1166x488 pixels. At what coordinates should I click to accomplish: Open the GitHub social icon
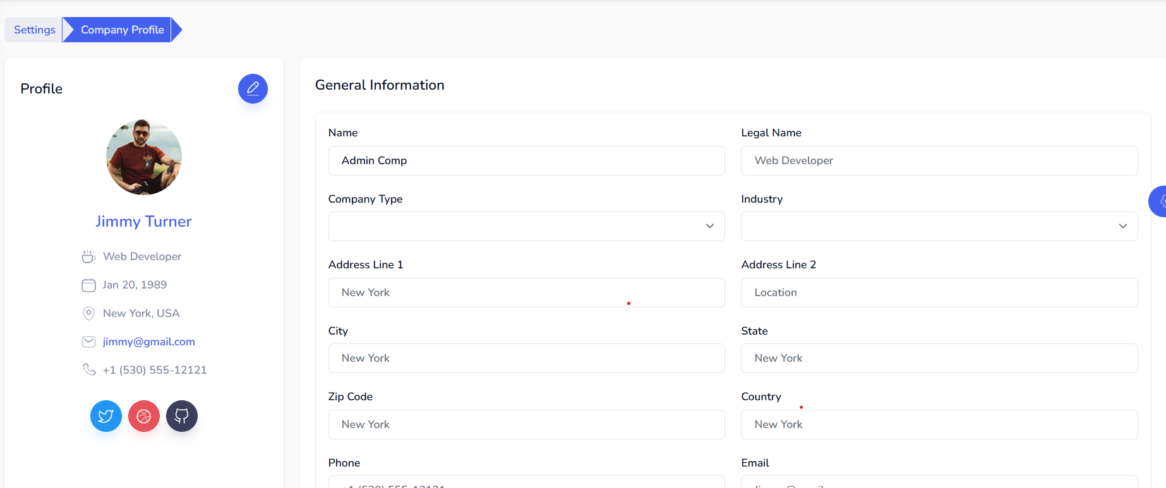tap(182, 416)
